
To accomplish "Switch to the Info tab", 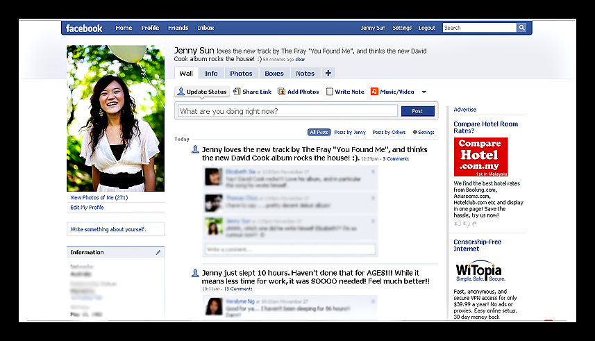I will click(211, 74).
